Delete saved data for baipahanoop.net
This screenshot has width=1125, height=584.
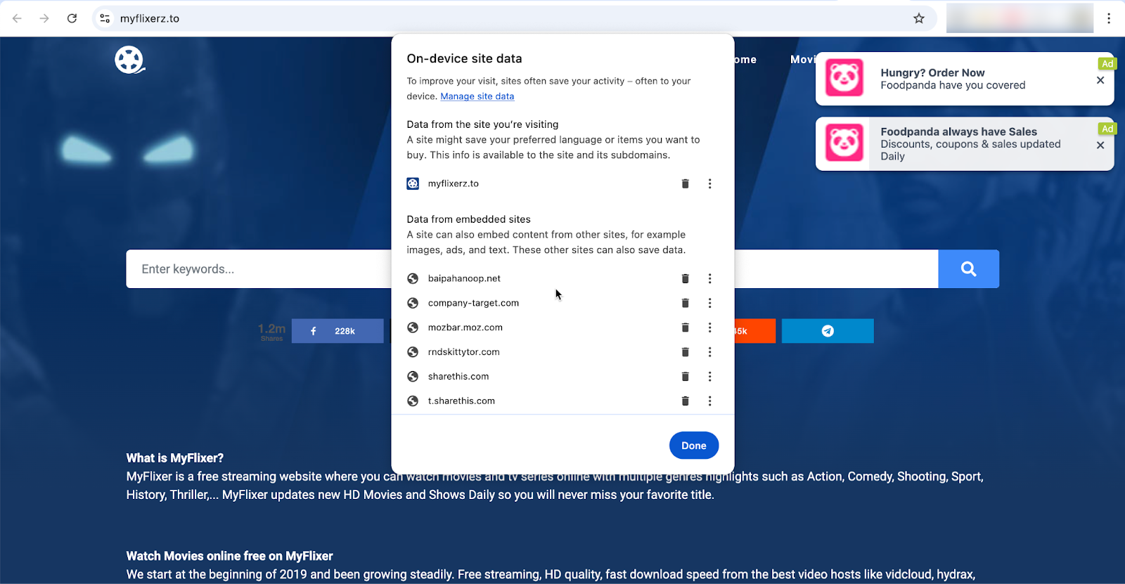[x=685, y=278]
